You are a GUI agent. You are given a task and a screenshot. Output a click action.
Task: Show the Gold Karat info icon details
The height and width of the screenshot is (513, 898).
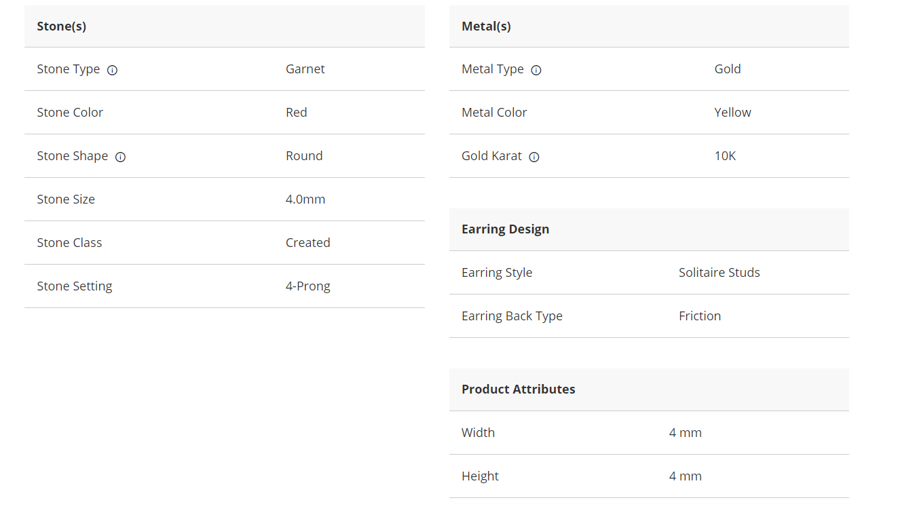point(534,157)
